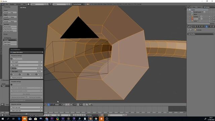
Task: Open the outliner Search menu
Action: 200,7
